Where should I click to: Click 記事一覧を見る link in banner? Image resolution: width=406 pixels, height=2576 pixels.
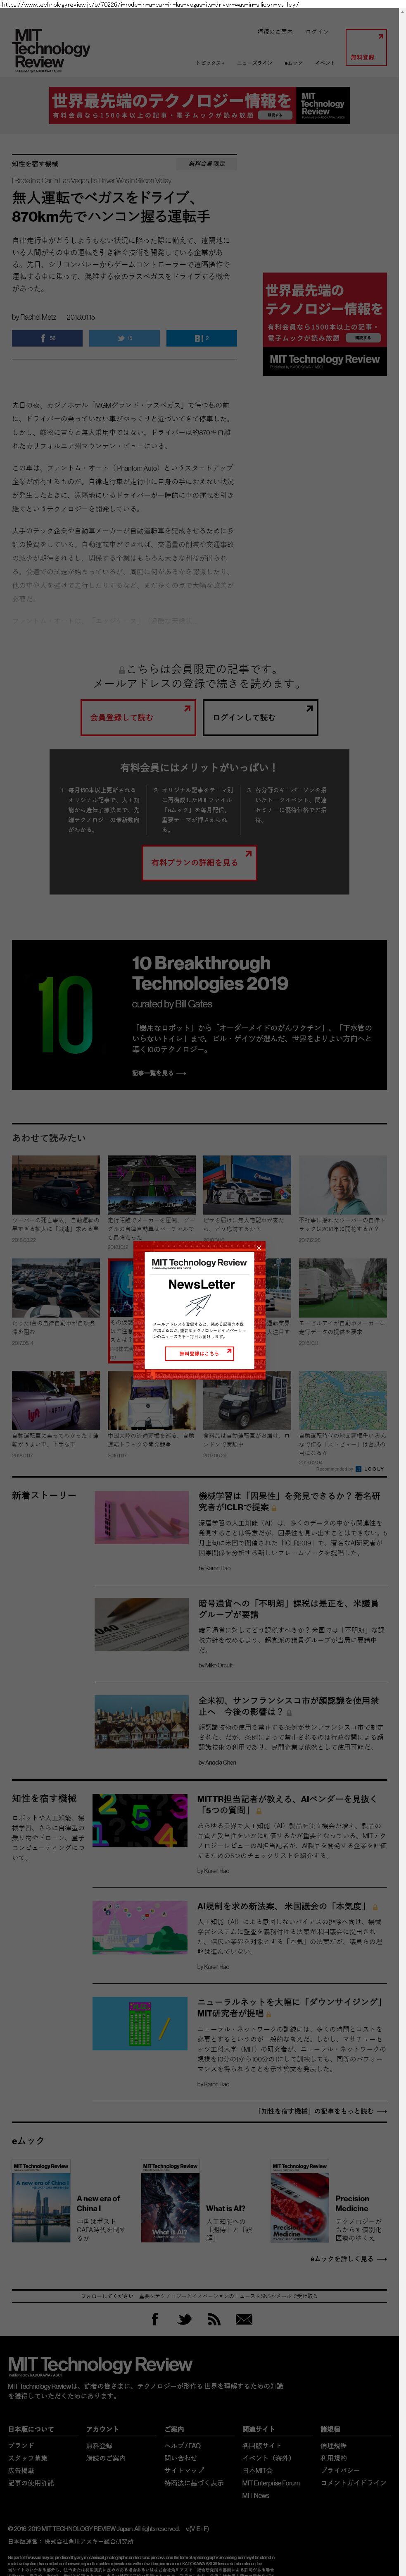(x=159, y=1073)
